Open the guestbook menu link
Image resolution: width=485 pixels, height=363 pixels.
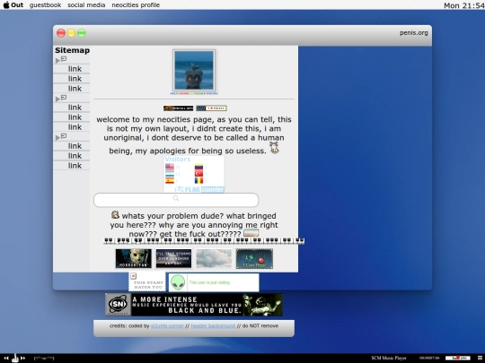pos(46,5)
